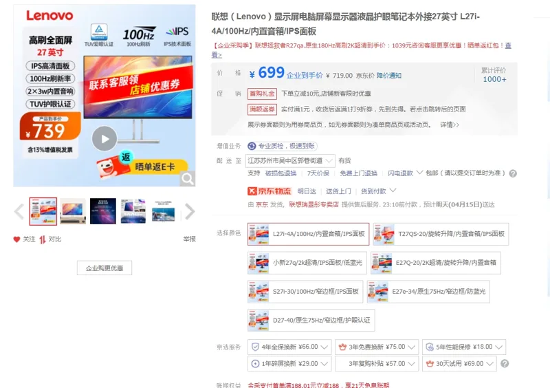Image resolution: width=550 pixels, height=388 pixels.
Task: Click the 联系客服领店铺优惠券 red banner
Action: point(138,84)
